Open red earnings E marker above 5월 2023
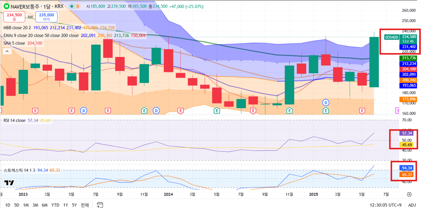 pyautogui.click(x=71, y=111)
